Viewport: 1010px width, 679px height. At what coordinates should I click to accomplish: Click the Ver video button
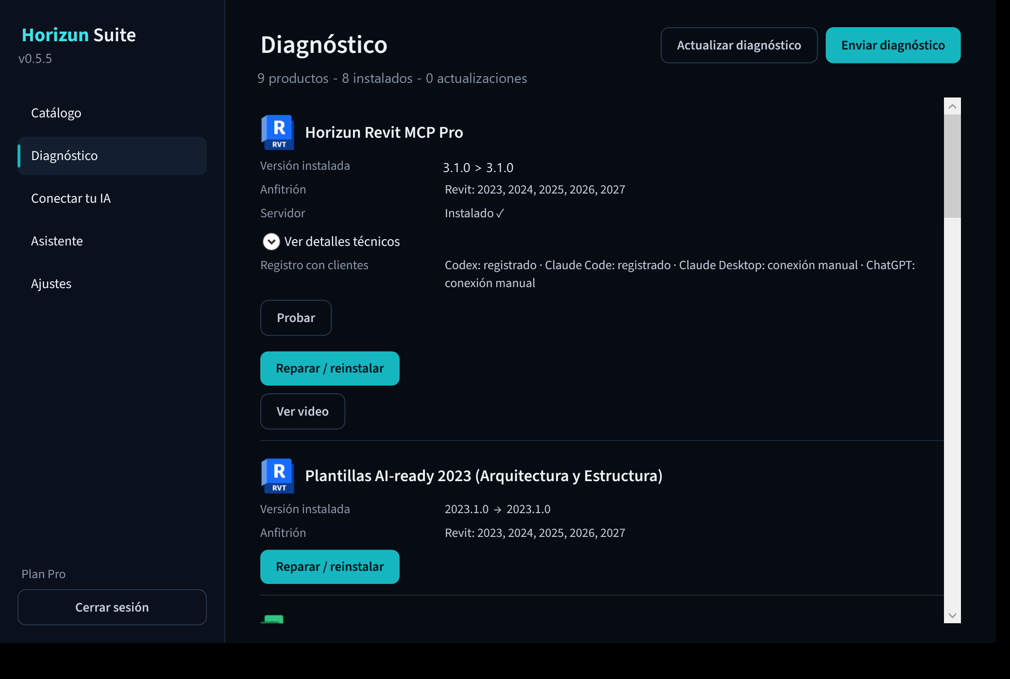click(303, 411)
